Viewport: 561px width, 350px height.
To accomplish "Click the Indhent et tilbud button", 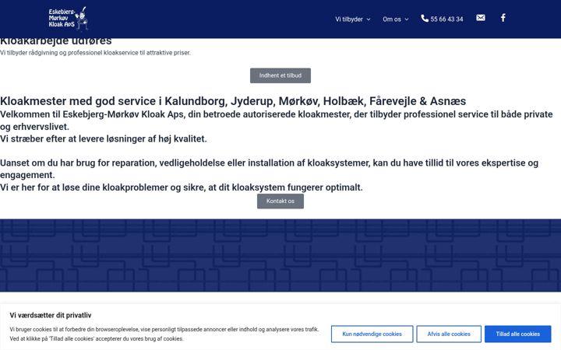I will point(280,75).
